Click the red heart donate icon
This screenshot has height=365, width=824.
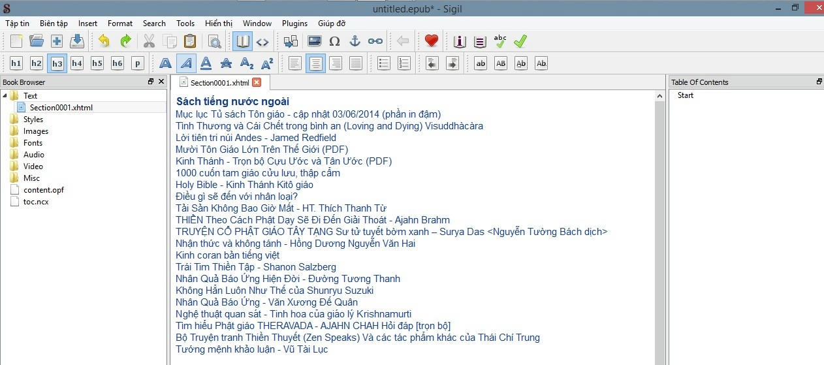point(431,41)
